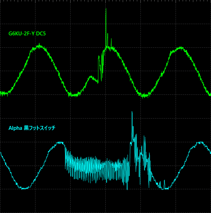Pick the first trough of the cyan waveform
Screen dimensions: 211x213
pyautogui.click(x=24, y=188)
